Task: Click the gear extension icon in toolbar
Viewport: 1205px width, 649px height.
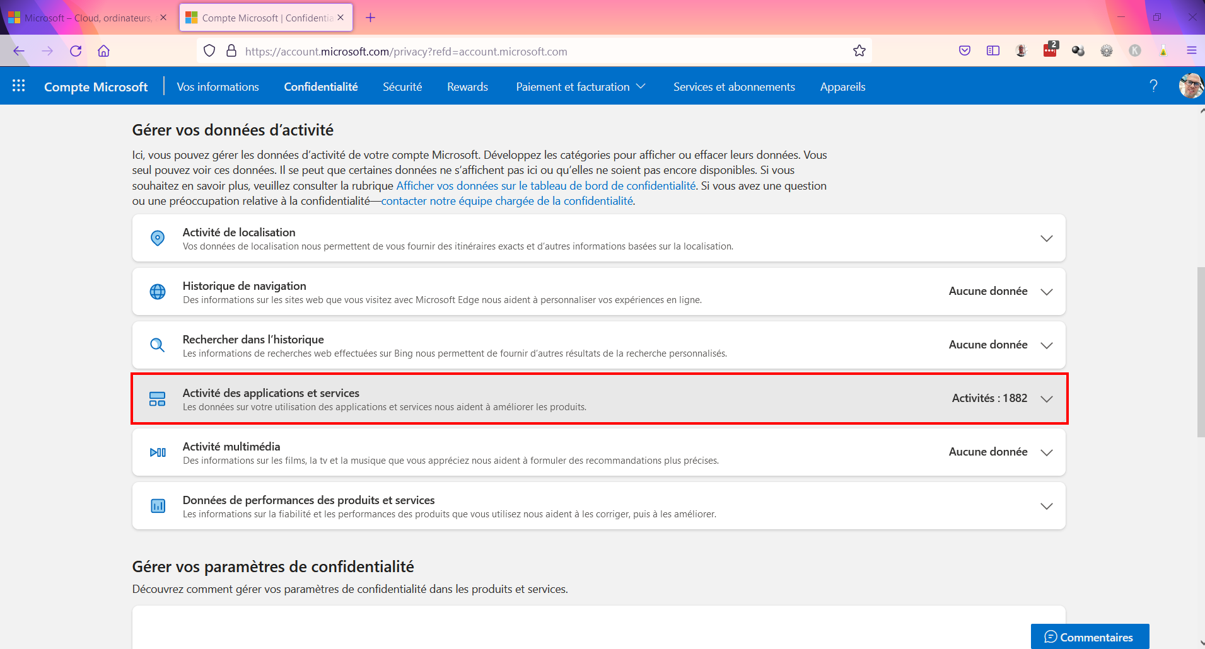Action: click(x=1107, y=51)
